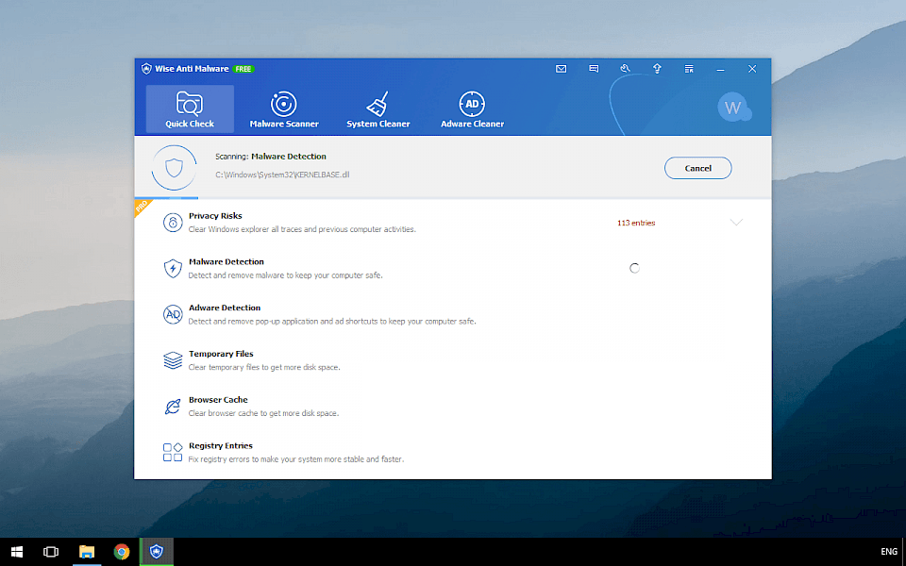
Task: Click the 'Scanning: Malware Detection' status text
Action: click(271, 157)
